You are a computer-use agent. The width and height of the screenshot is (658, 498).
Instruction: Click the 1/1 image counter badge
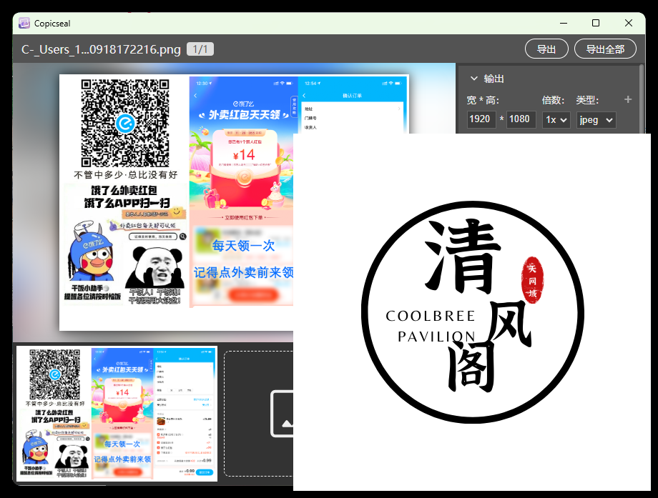coord(200,49)
